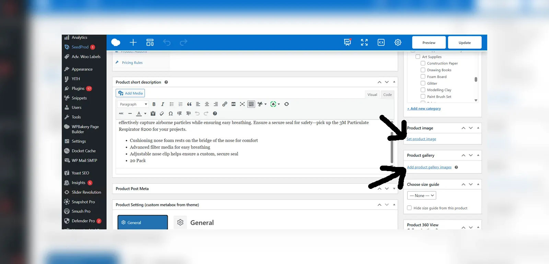Open the text color picker arrow
The image size is (549, 264).
[x=145, y=113]
